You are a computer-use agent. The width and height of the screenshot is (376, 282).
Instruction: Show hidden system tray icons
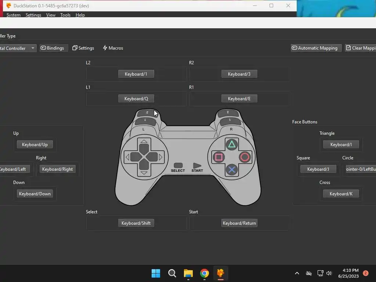pyautogui.click(x=297, y=273)
